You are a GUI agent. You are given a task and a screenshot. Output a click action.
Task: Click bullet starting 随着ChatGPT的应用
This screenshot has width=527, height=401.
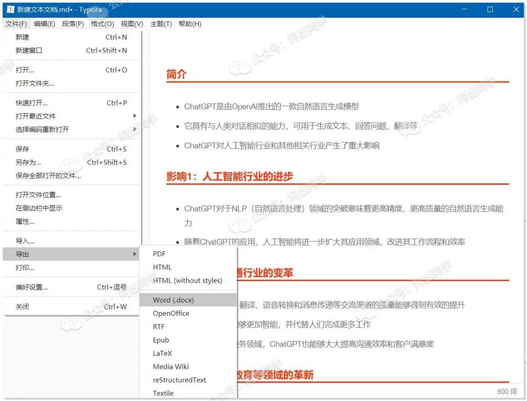tap(324, 241)
